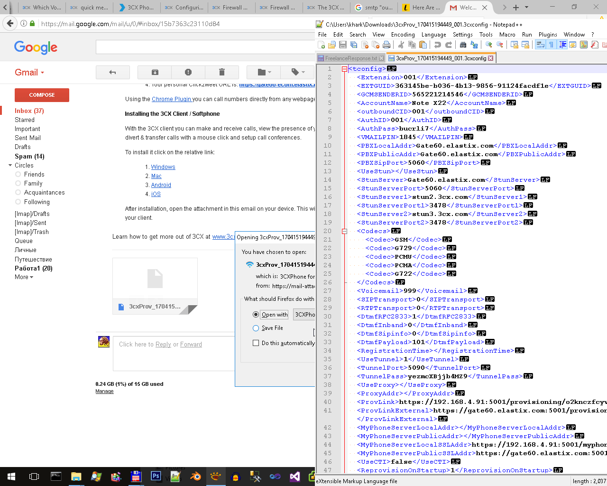Image resolution: width=607 pixels, height=486 pixels.
Task: Zoom out on the Notepad++ editor
Action: tap(500, 45)
